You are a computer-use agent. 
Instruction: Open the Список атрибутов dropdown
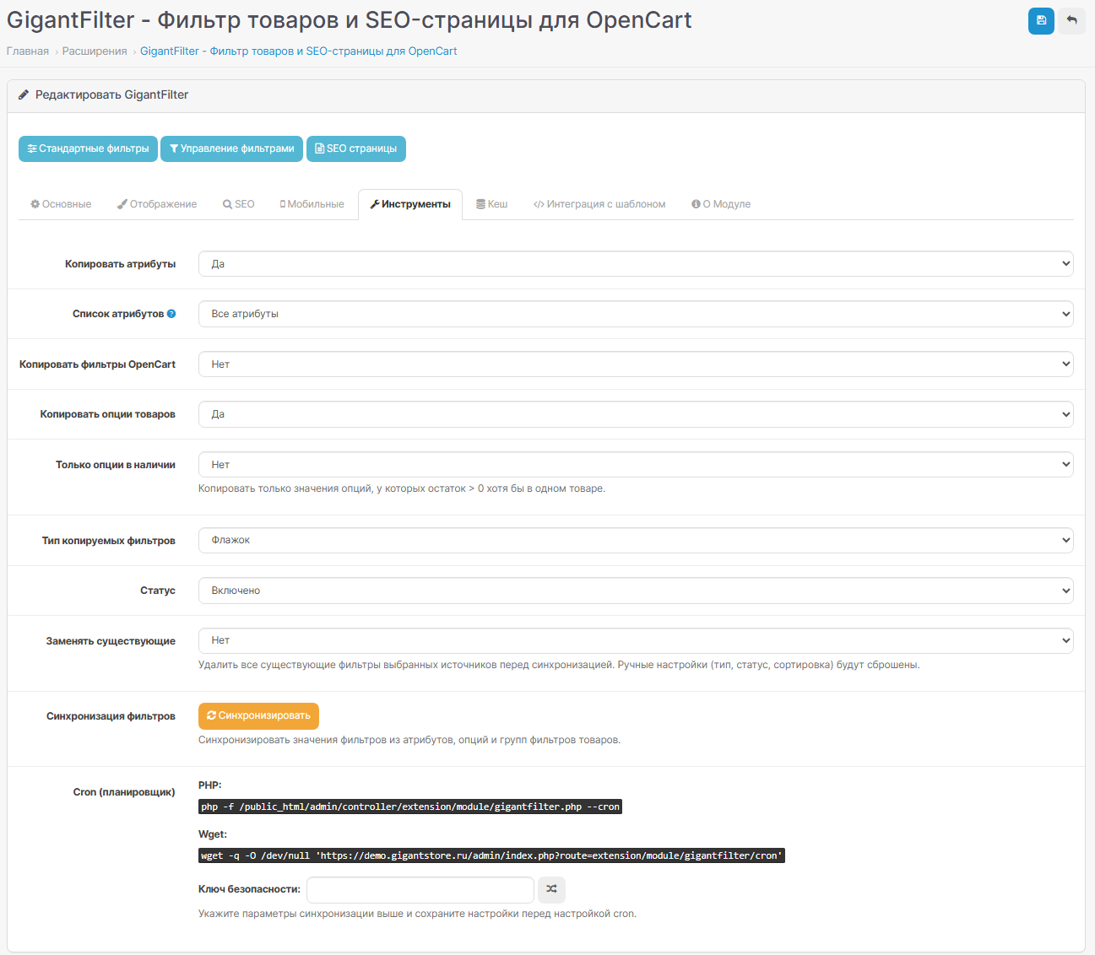pos(636,314)
